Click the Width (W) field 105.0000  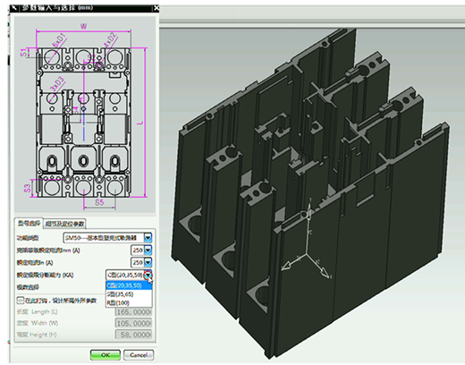(x=133, y=323)
